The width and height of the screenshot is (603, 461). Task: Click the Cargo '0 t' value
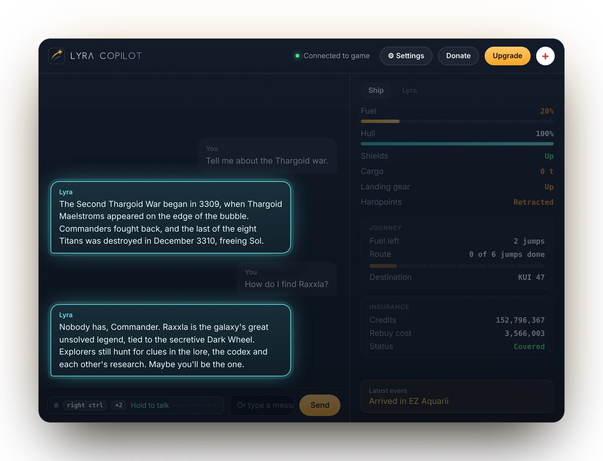(547, 171)
